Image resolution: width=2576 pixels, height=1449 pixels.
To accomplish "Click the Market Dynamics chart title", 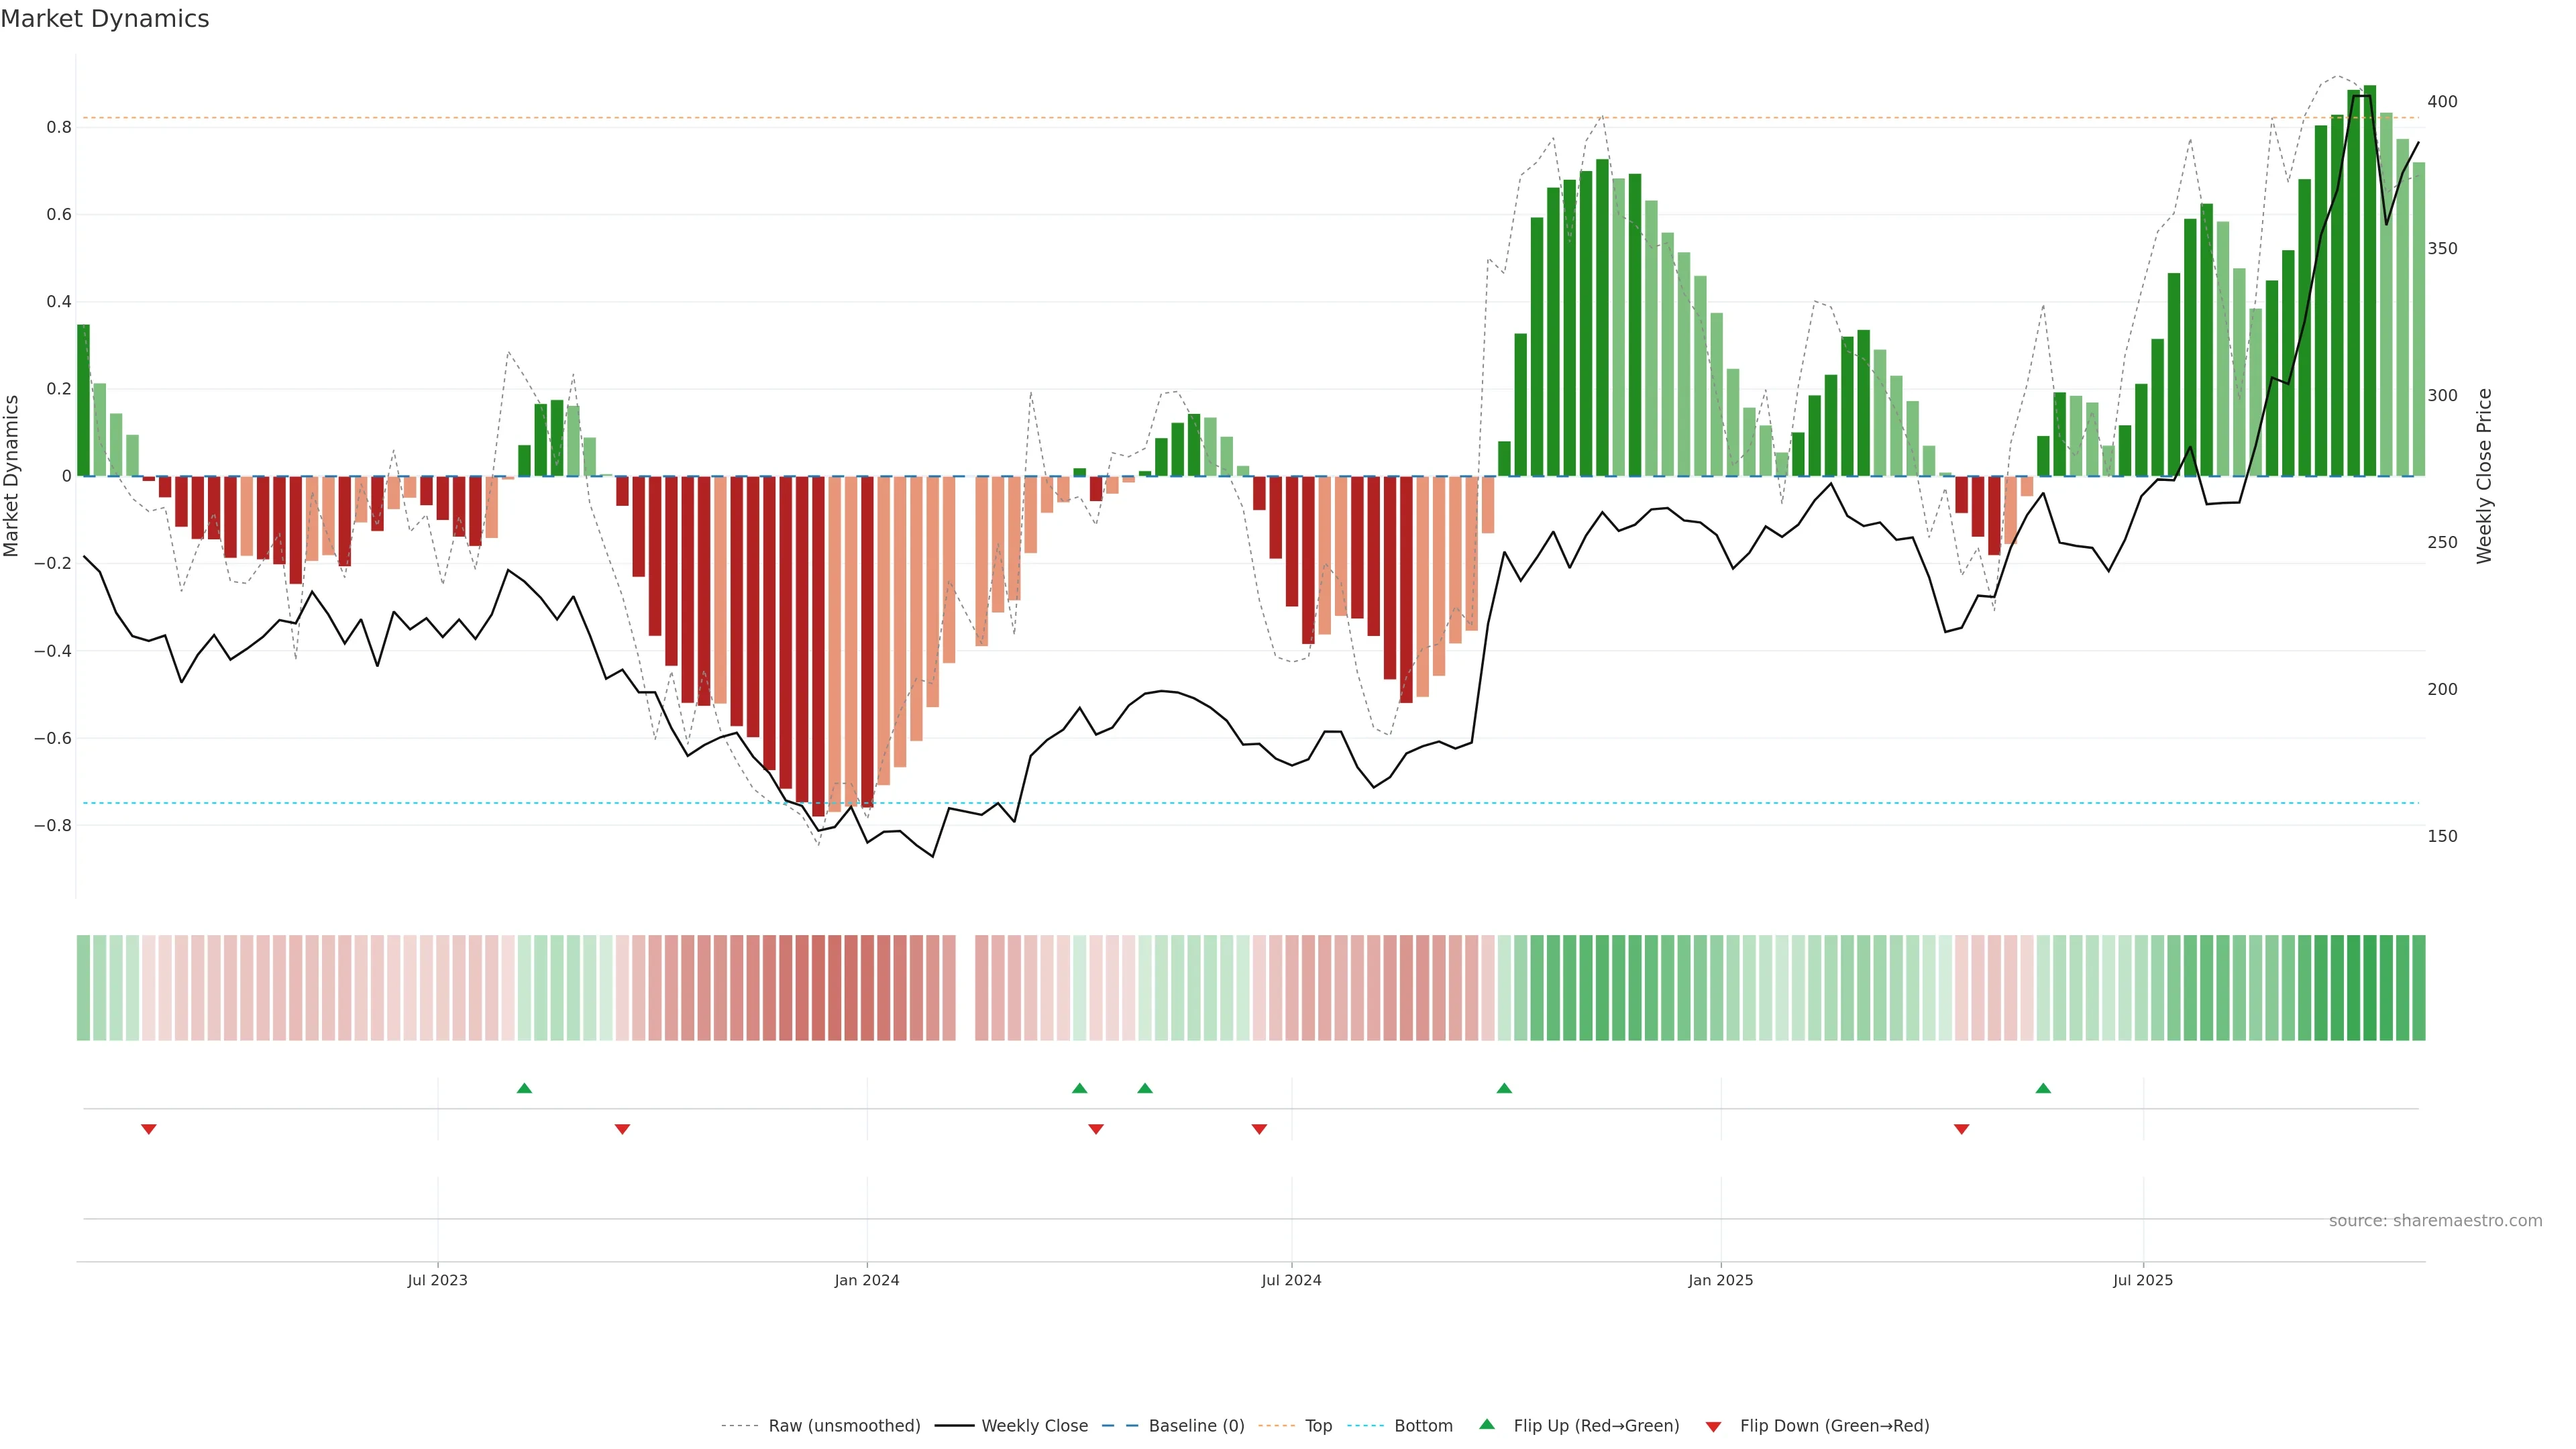I will coord(105,19).
